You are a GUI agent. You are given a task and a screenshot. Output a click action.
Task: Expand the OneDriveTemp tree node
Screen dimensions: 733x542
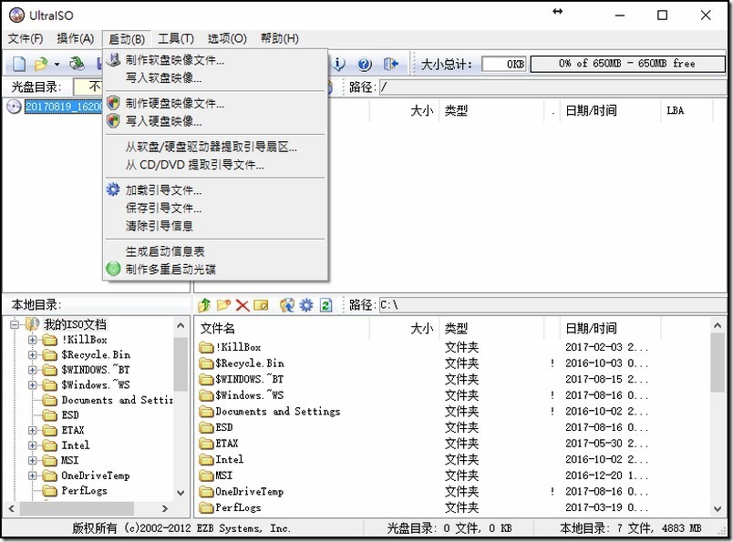[x=32, y=476]
